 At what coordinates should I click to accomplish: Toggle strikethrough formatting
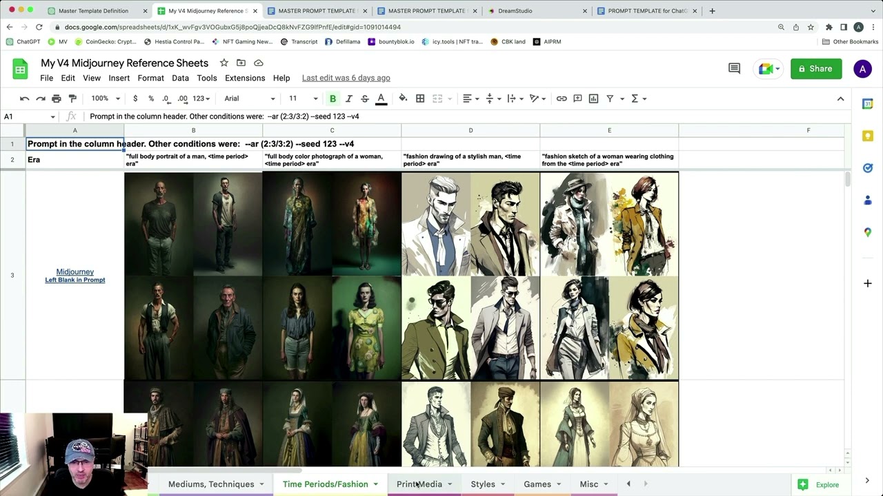[364, 99]
